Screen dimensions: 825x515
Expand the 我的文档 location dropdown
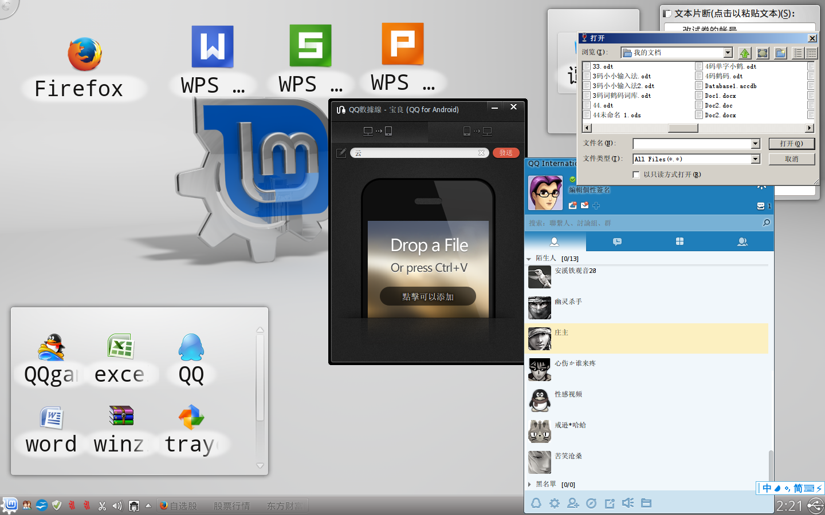pos(728,53)
